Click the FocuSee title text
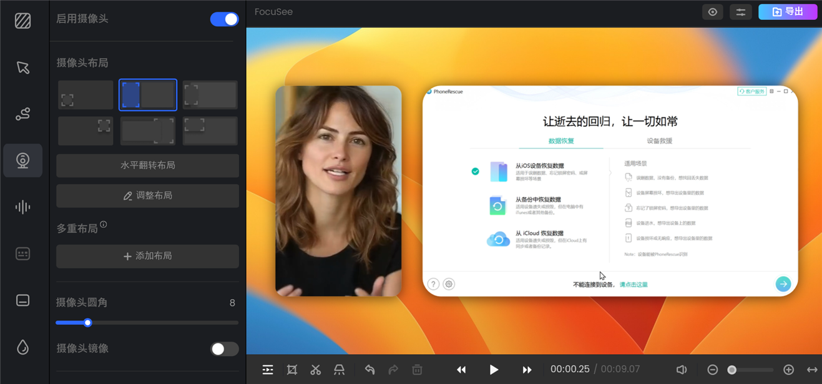This screenshot has height=384, width=822. point(273,12)
